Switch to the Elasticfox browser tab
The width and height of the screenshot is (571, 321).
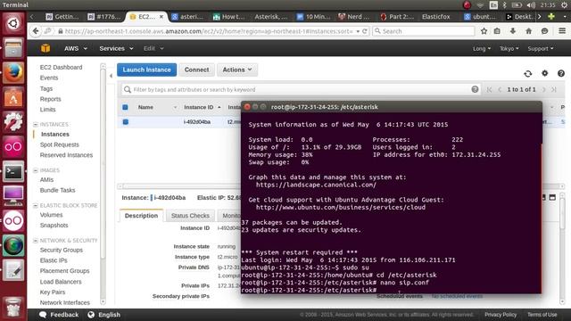point(435,16)
